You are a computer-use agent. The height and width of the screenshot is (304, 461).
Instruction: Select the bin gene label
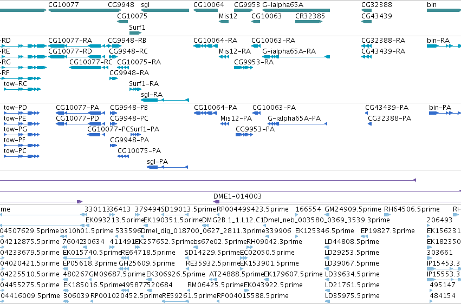click(432, 5)
